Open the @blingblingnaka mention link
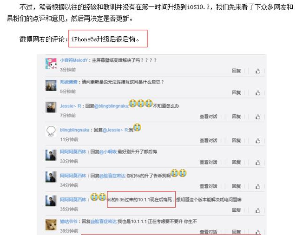This screenshot has width=296, height=235. (x=112, y=106)
